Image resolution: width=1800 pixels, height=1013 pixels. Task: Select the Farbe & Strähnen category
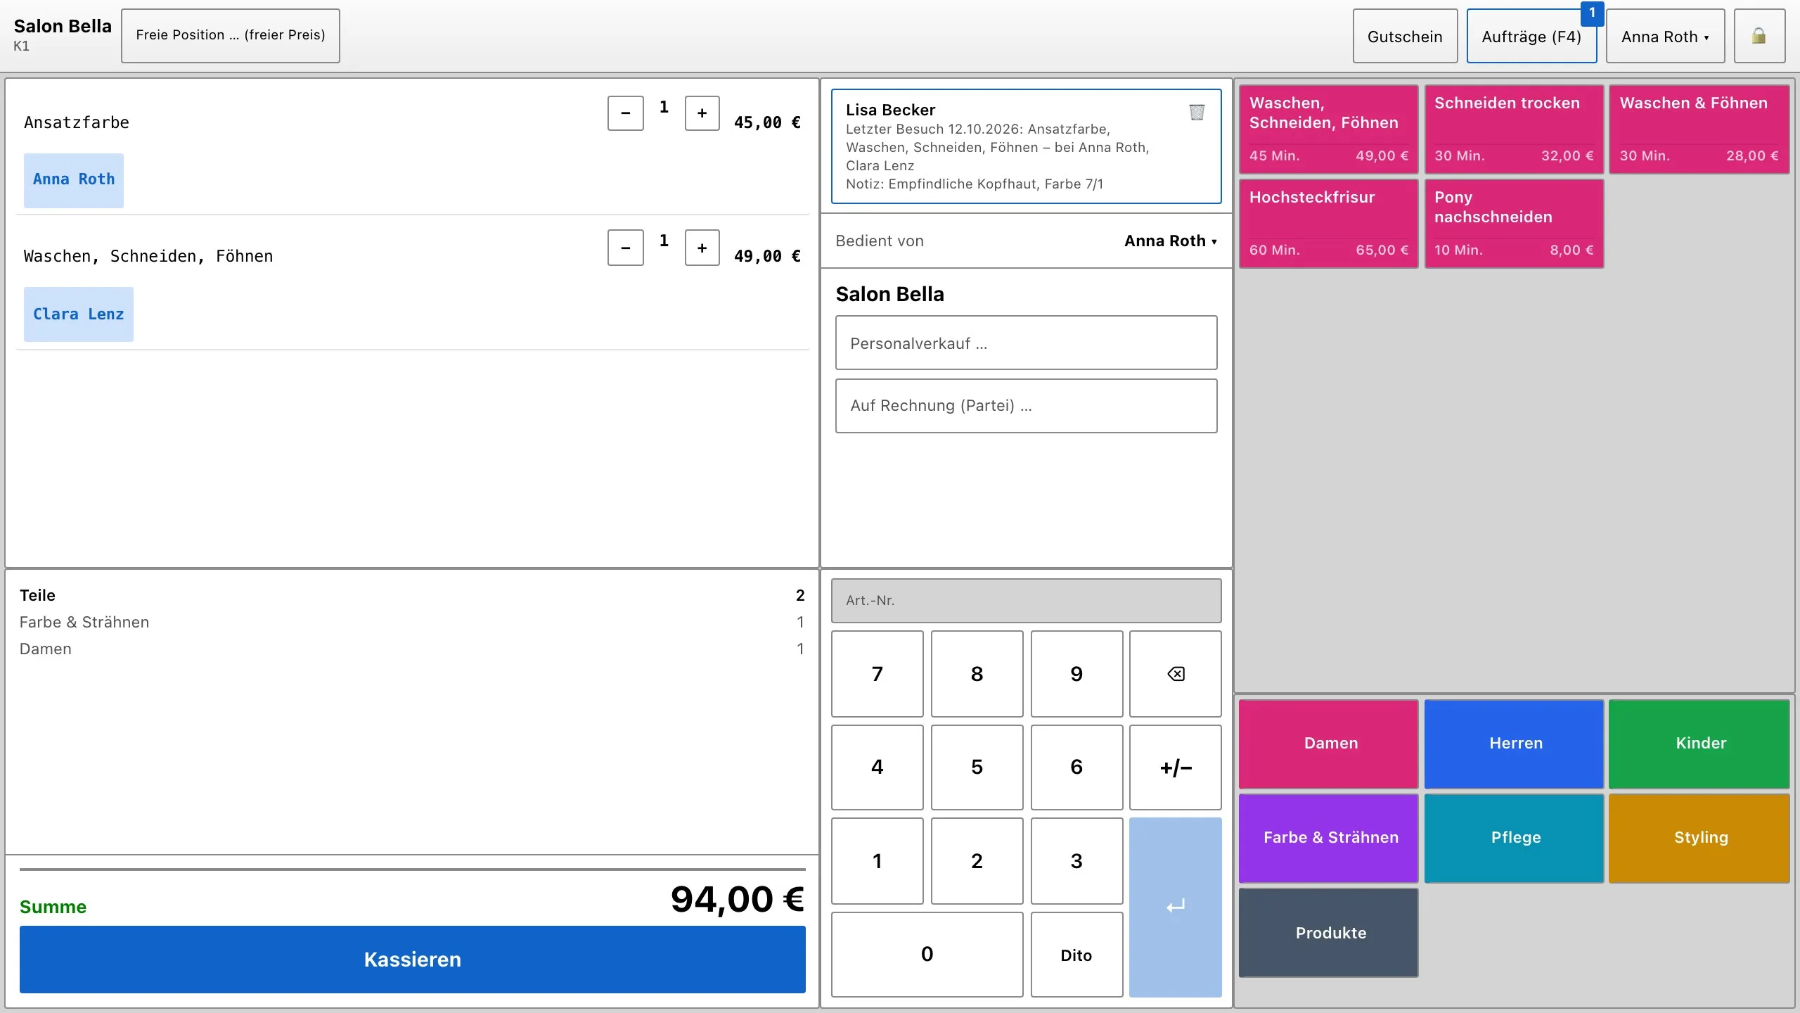click(1328, 838)
